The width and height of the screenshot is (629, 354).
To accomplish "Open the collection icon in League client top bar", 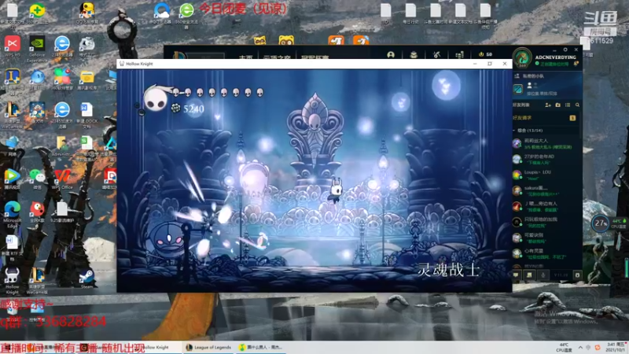I will coord(414,54).
